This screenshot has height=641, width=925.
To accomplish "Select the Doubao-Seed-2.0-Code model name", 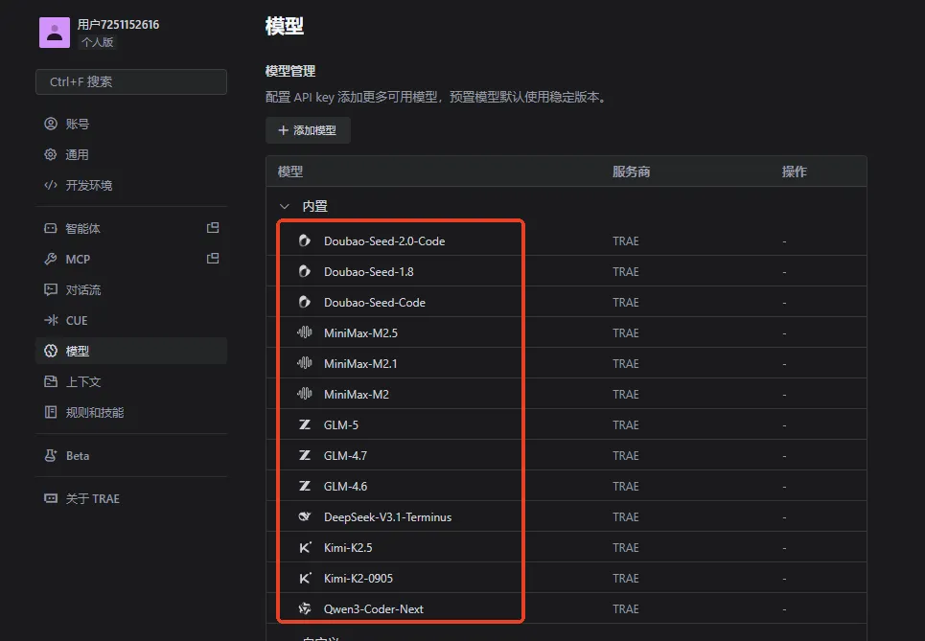I will pyautogui.click(x=384, y=241).
